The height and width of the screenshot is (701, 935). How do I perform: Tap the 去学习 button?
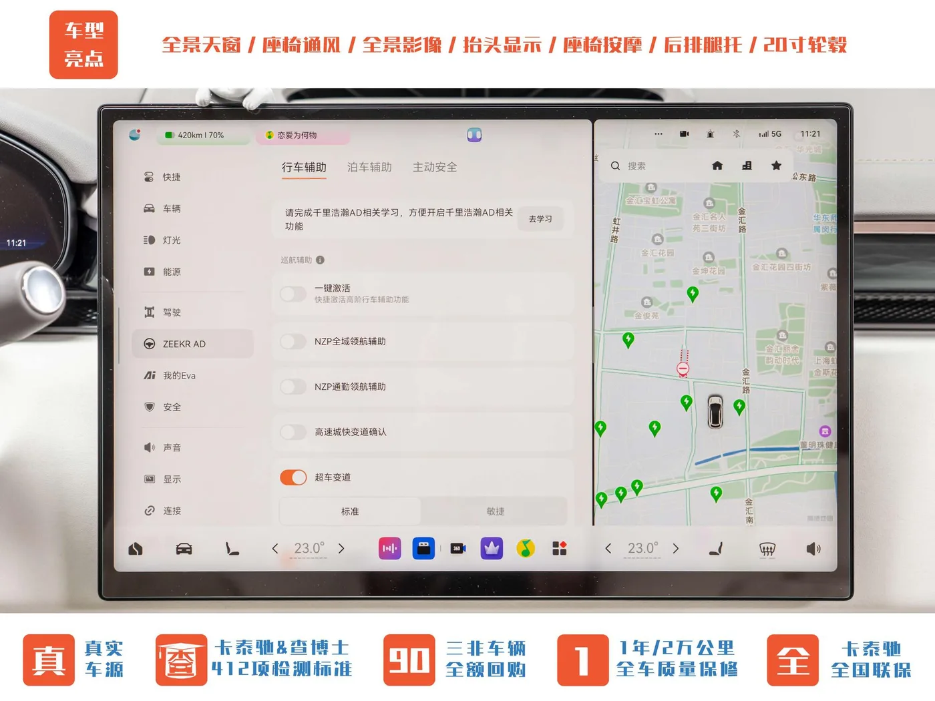tap(540, 219)
